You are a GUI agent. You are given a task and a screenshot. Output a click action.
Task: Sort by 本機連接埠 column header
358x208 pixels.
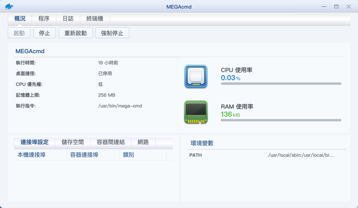click(x=40, y=155)
